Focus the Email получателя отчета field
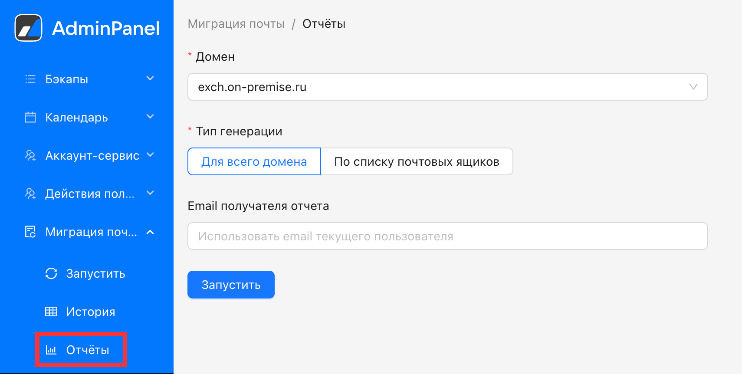Viewport: 742px width, 374px height. (x=447, y=236)
